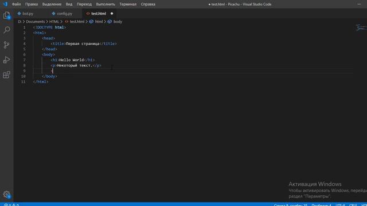Click the line and column status indicator
The height and width of the screenshot is (206, 367).
pyautogui.click(x=291, y=205)
